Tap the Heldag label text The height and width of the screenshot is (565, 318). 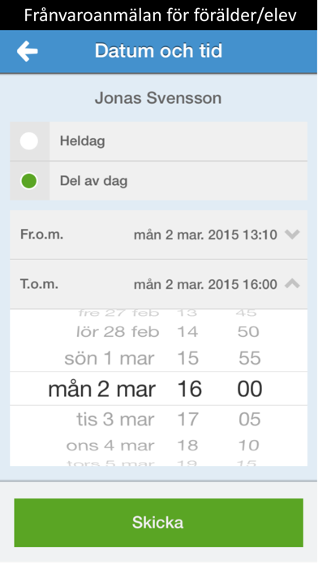point(83,141)
